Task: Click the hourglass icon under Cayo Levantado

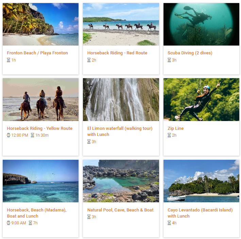Action: pos(169,223)
